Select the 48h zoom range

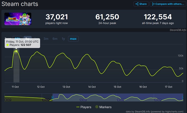18,39
